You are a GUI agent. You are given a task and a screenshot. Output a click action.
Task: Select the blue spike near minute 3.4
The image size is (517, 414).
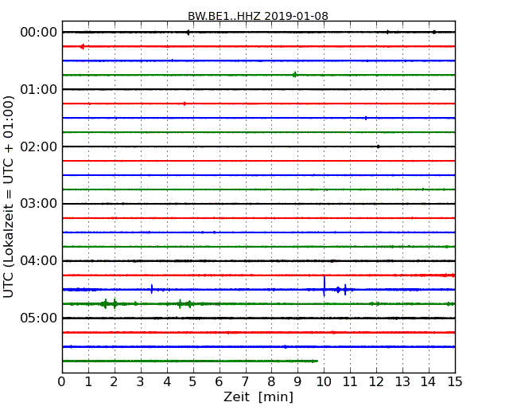click(152, 289)
